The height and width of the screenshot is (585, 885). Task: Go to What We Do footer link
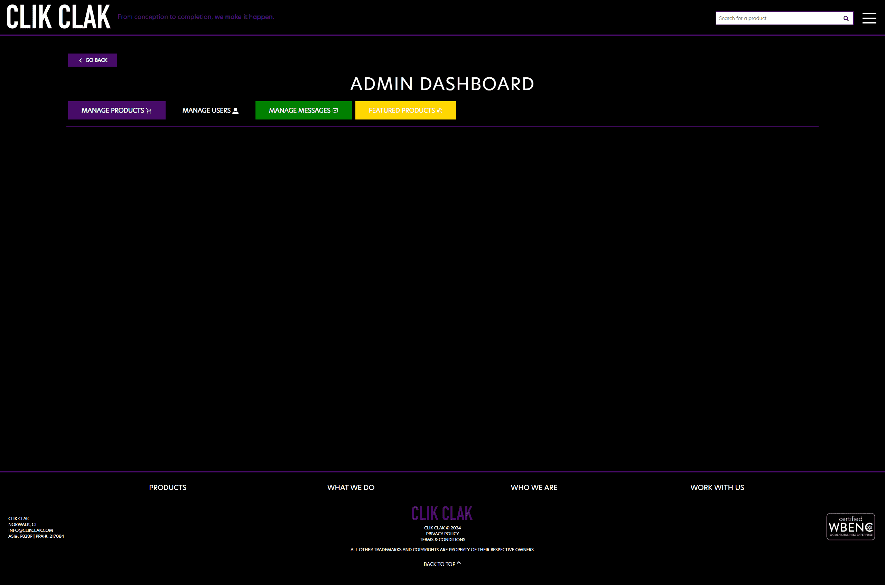(351, 487)
